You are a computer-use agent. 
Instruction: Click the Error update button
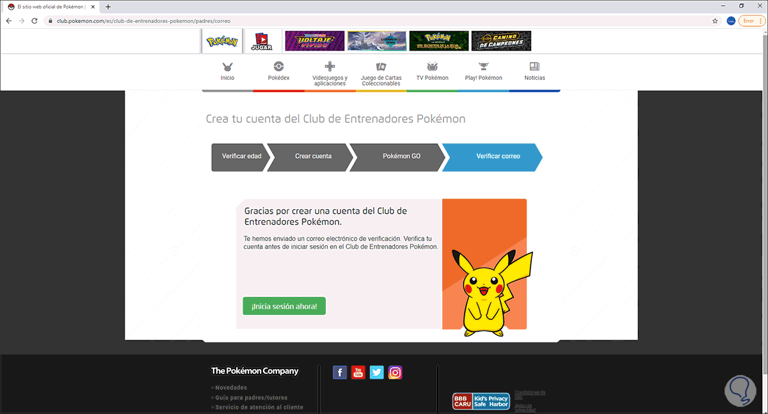click(x=751, y=20)
